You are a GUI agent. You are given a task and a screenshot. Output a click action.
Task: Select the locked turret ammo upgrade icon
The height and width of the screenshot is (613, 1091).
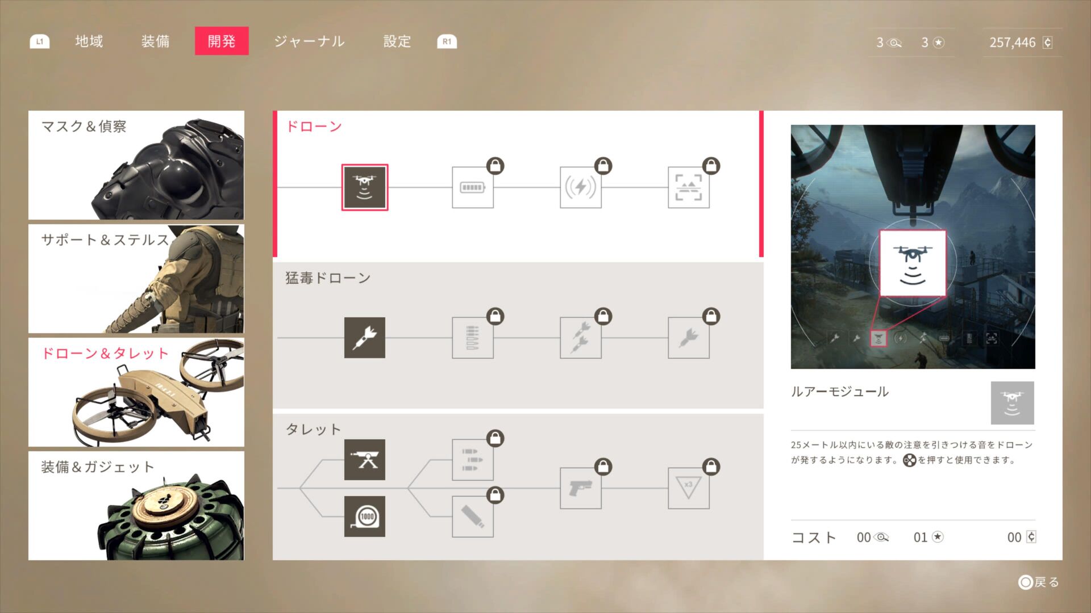coord(473,460)
